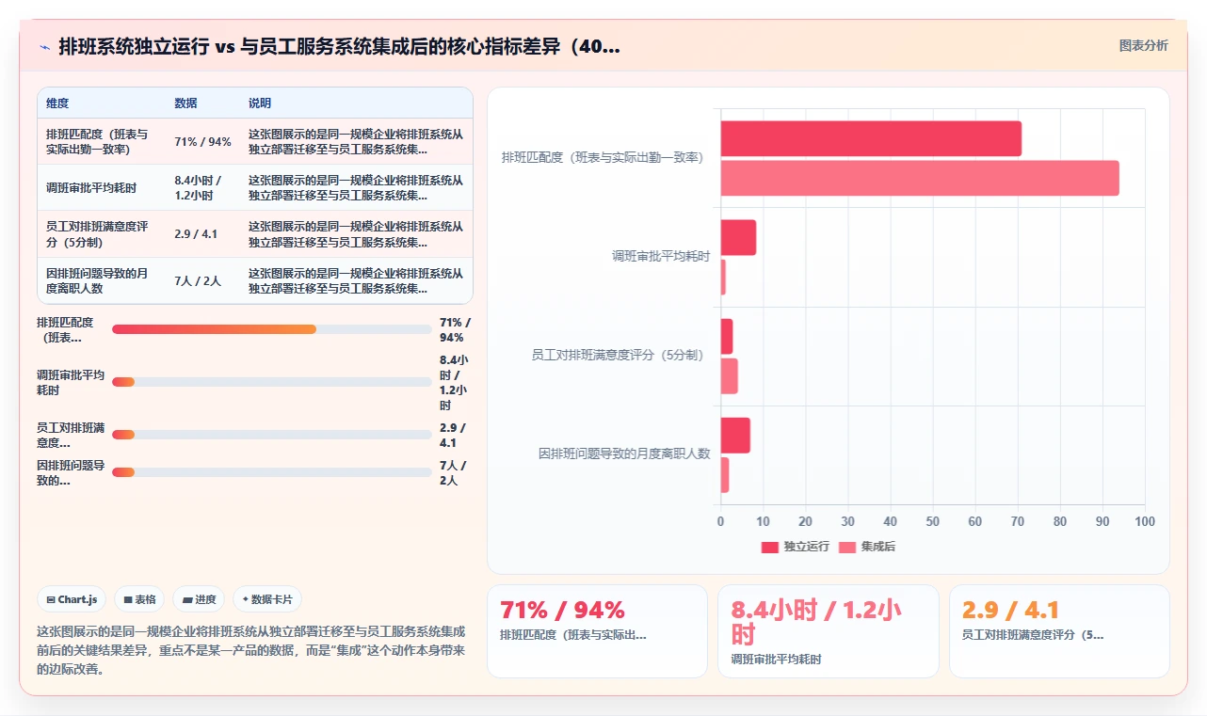The image size is (1207, 716).
Task: Click the 调班审批平均耗时 progress bar
Action: [x=271, y=382]
